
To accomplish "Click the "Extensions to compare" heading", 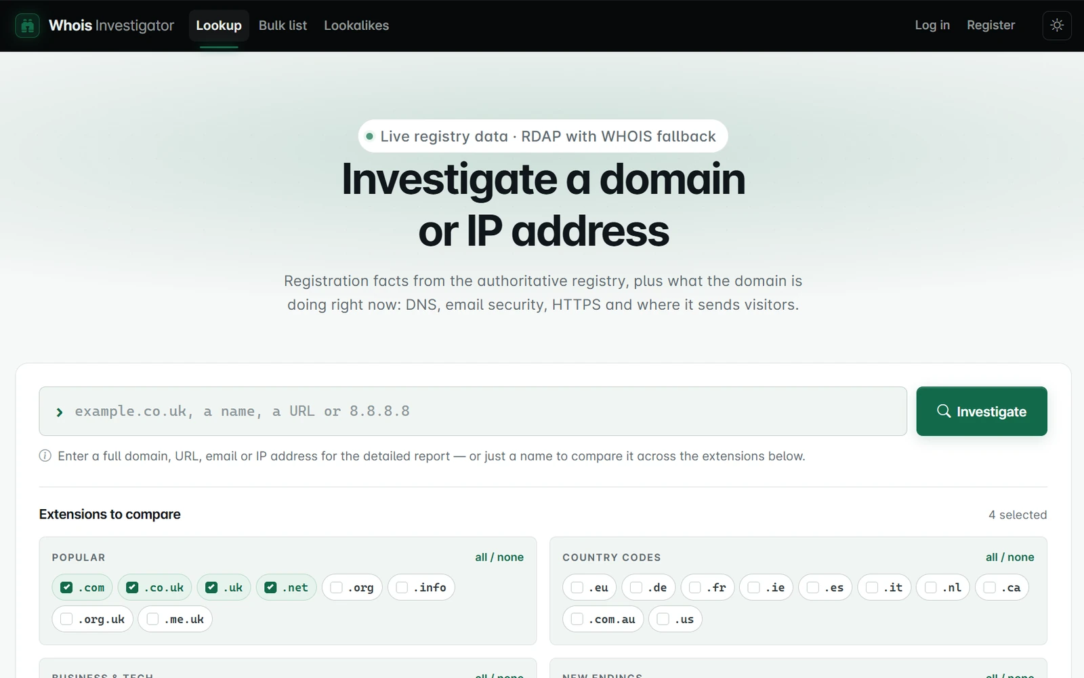I will point(110,514).
